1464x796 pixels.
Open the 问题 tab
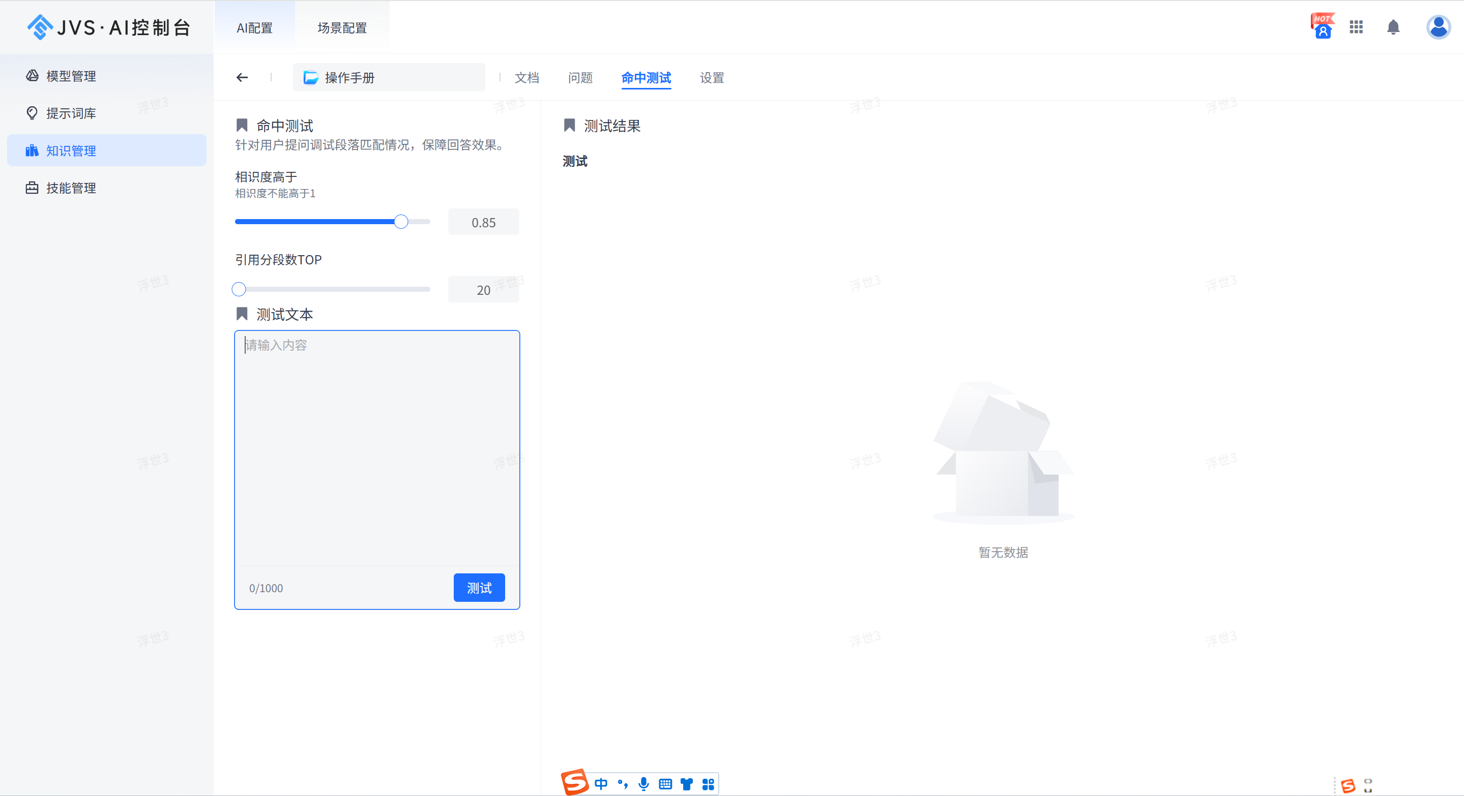[580, 77]
